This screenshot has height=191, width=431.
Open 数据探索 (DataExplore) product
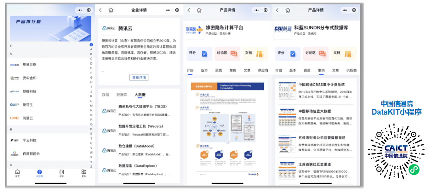[139, 170]
